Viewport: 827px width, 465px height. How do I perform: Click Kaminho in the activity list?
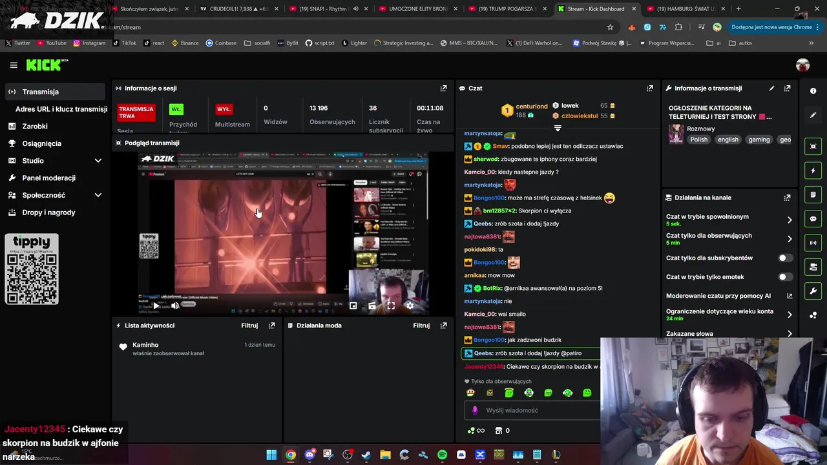click(x=145, y=345)
